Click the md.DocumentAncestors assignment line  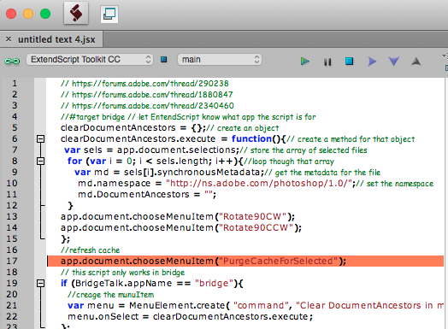pyautogui.click(x=147, y=195)
